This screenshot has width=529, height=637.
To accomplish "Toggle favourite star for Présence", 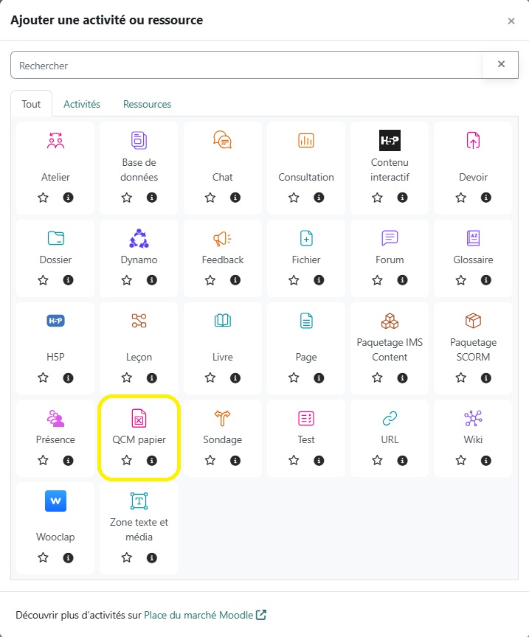I will click(43, 460).
